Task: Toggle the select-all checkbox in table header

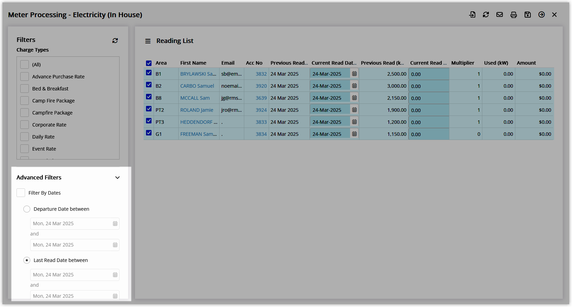Action: tap(149, 63)
